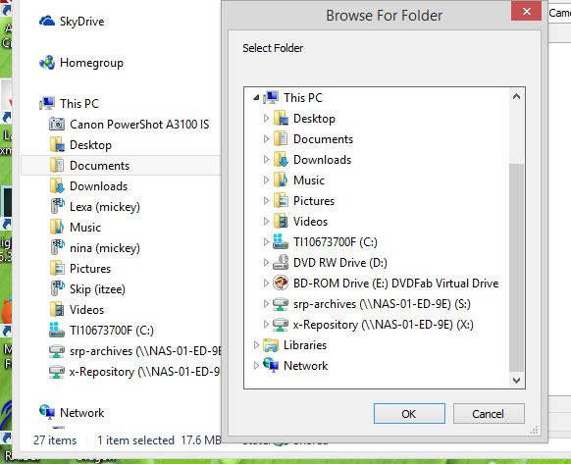The width and height of the screenshot is (571, 464).
Task: Click the TI10673700F (C:) drive icon in dialog
Action: 281,242
